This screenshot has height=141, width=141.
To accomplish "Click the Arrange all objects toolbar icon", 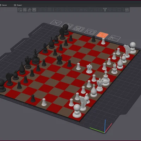I will 34,10.
